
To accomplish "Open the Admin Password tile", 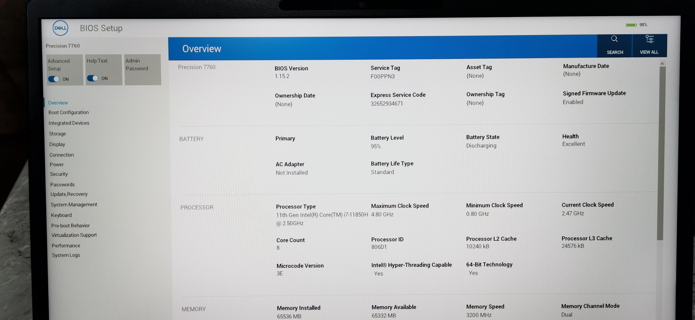I will click(143, 70).
